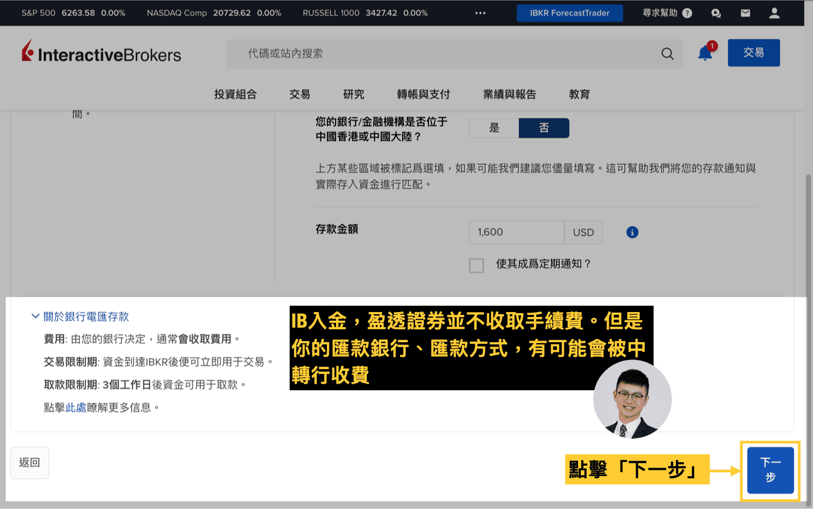The height and width of the screenshot is (509, 813).
Task: Click the search magnifier icon
Action: pyautogui.click(x=667, y=54)
